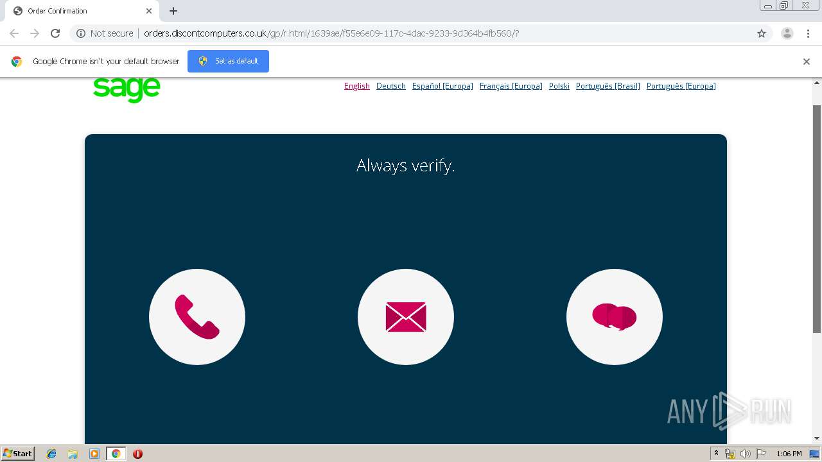This screenshot has width=822, height=462.
Task: Click the red Opera taskbar icon
Action: 137,454
